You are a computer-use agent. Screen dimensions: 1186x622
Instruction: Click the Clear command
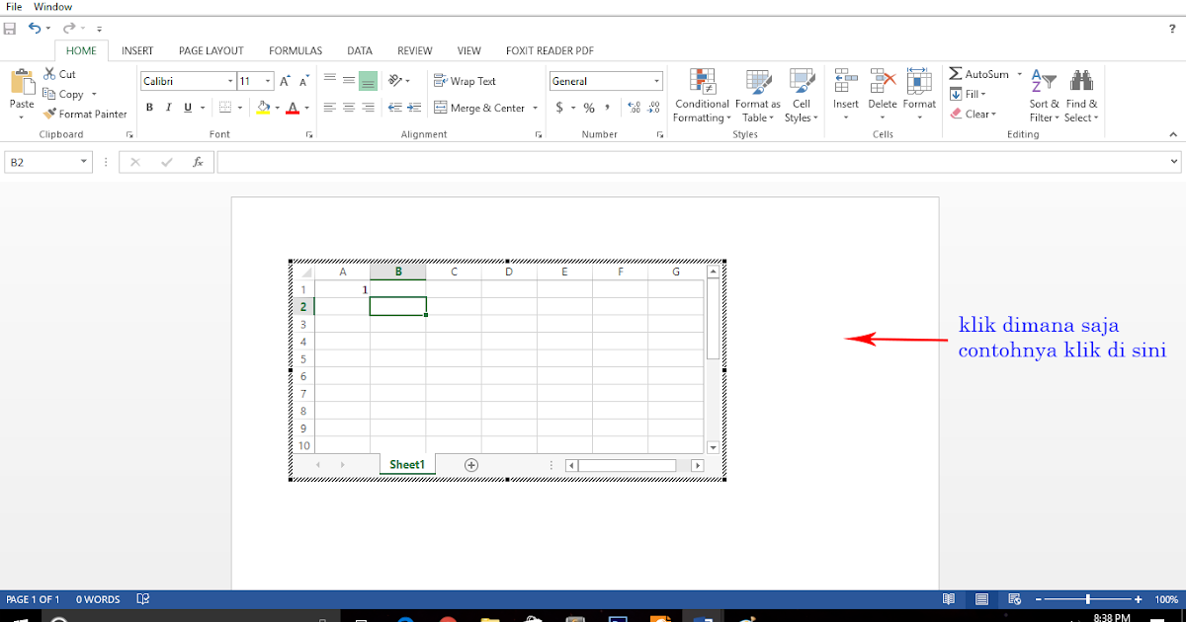click(974, 114)
